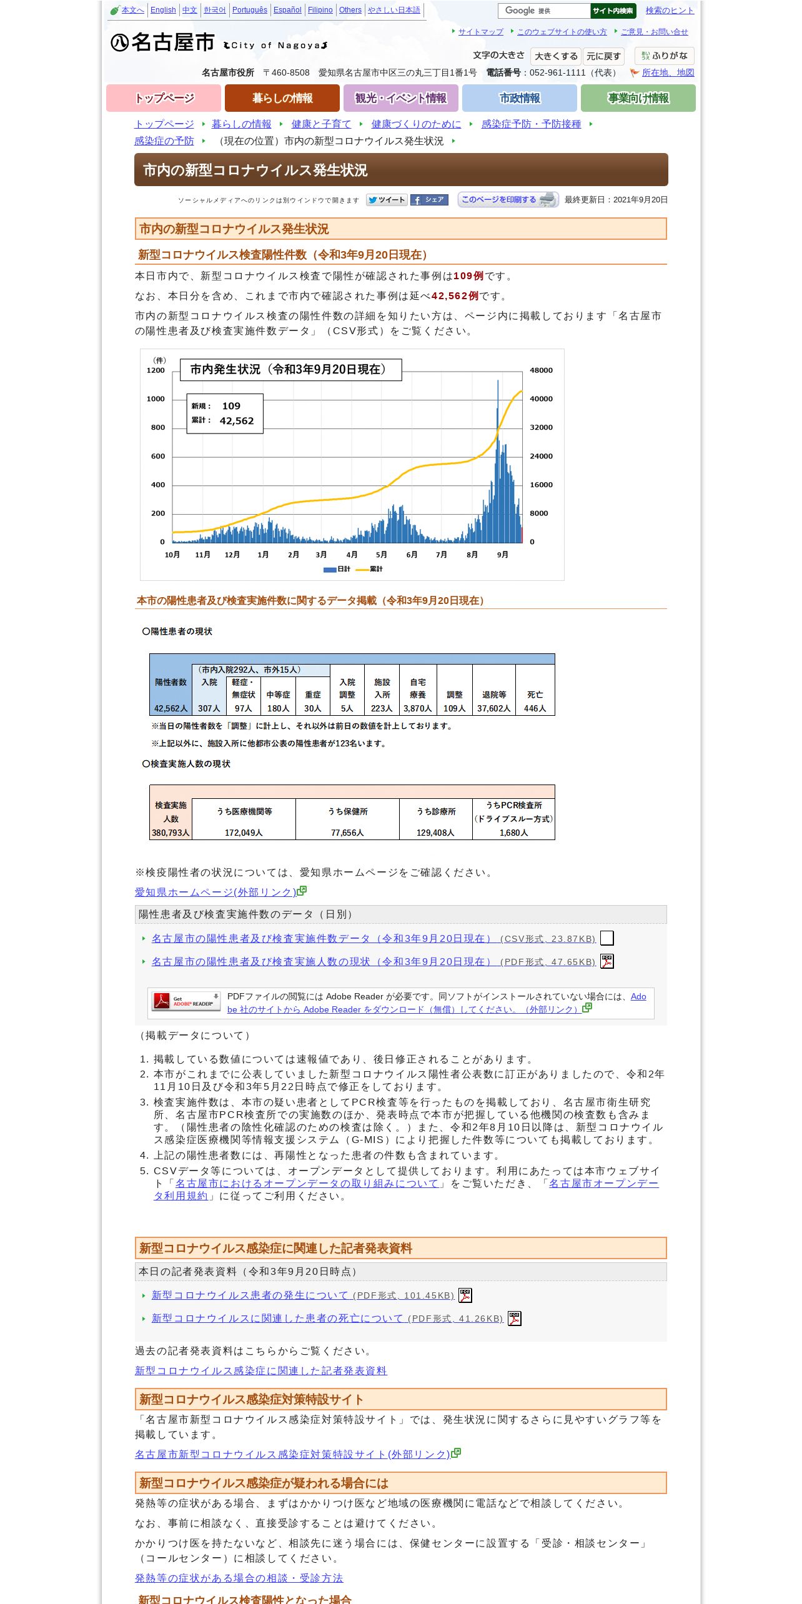Select 中文 language link

click(189, 10)
